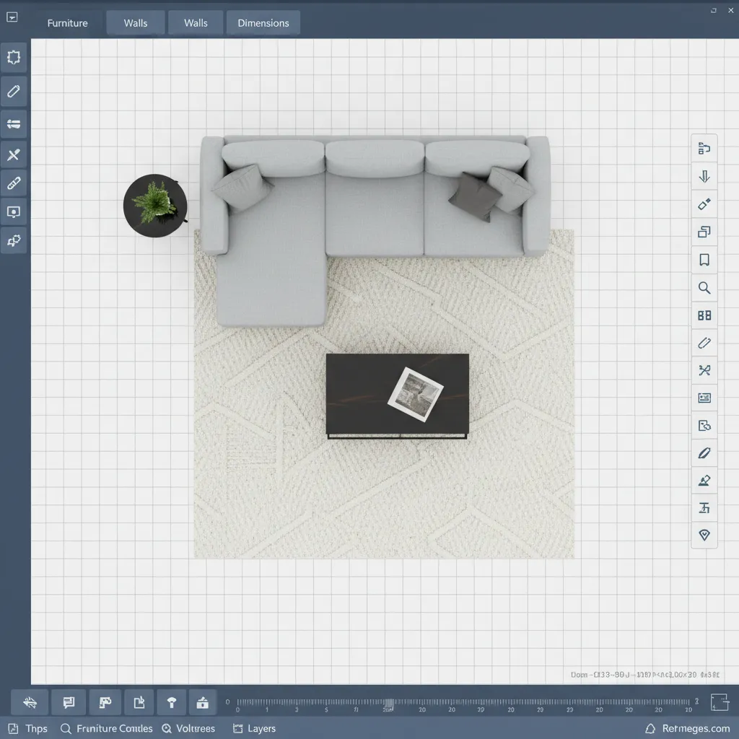The image size is (739, 739).
Task: Select the bounding box selection tool
Action: pyautogui.click(x=14, y=58)
